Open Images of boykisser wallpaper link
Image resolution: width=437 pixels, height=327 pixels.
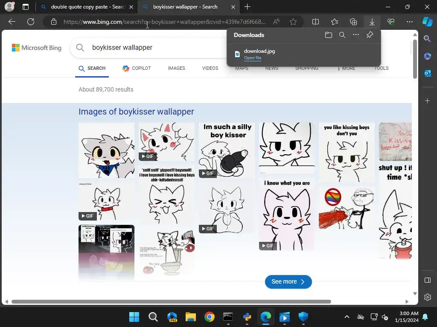pyautogui.click(x=136, y=112)
